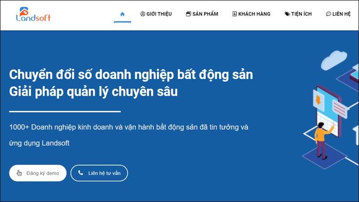359x202 pixels.
Task: Open the SẢN PHẨM menu item
Action: pos(202,14)
